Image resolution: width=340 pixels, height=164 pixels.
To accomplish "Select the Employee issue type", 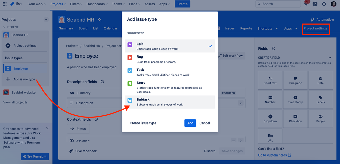I will tap(26, 69).
